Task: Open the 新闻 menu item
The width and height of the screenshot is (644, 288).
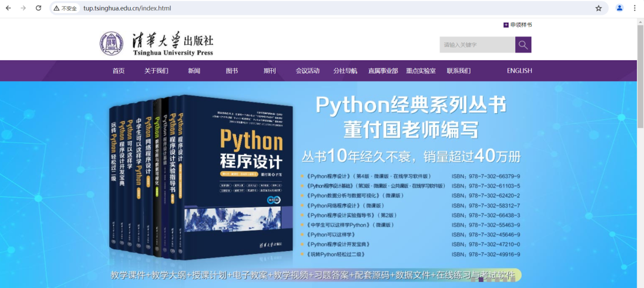Action: 194,71
